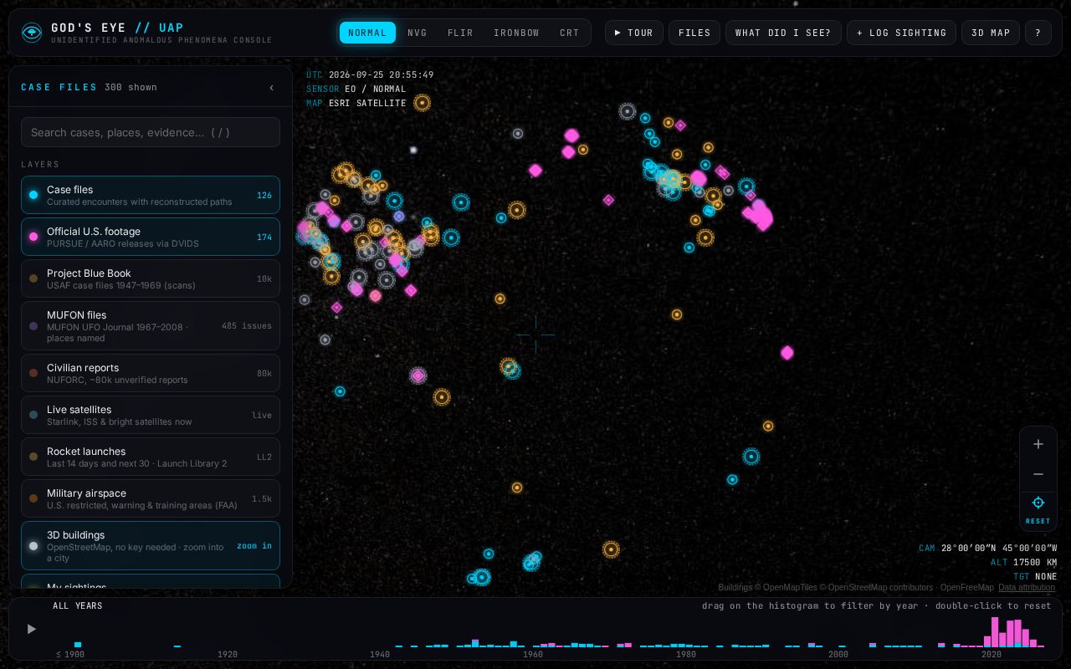Click the zoom out minus icon
The height and width of the screenshot is (669, 1071).
(1038, 474)
